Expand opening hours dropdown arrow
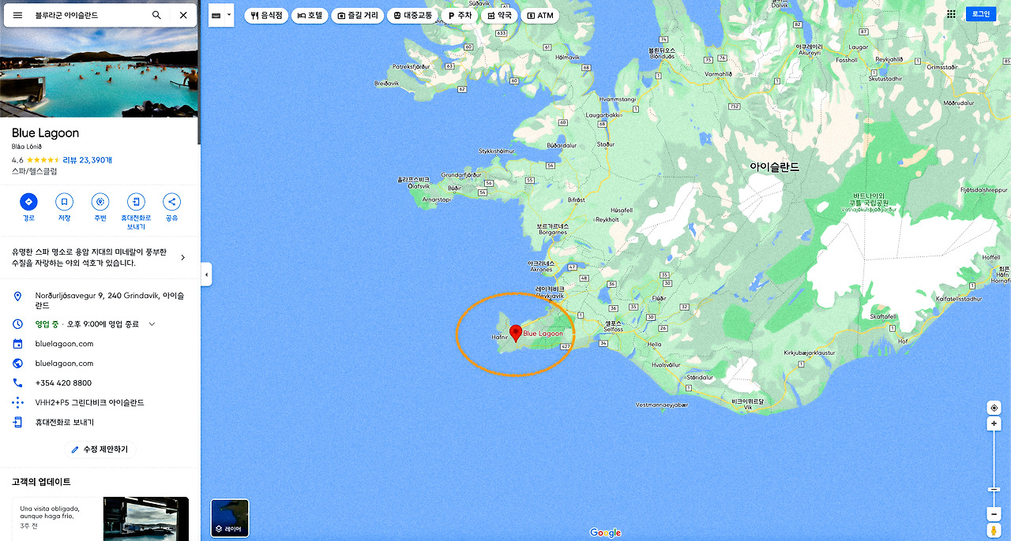 (x=152, y=324)
